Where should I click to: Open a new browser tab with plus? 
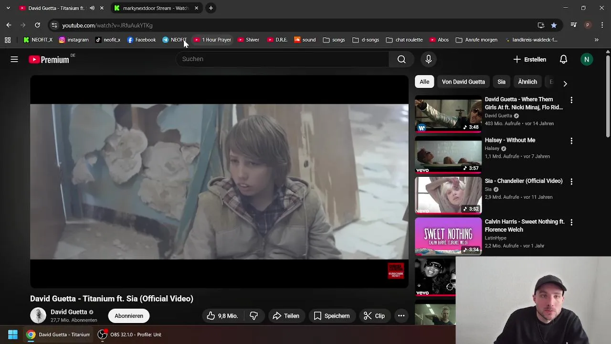pyautogui.click(x=211, y=8)
